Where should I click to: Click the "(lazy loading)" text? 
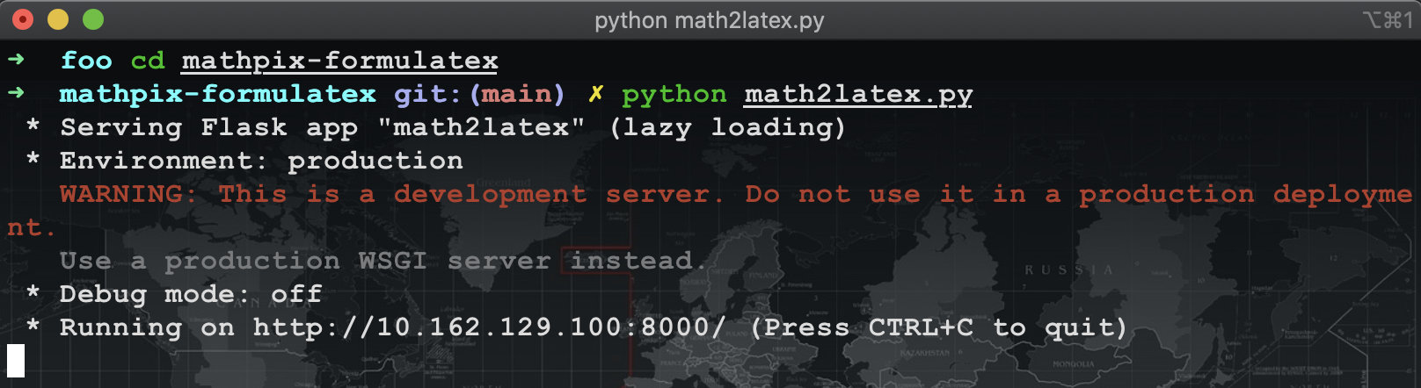click(727, 127)
